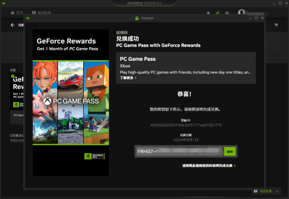Click the PC Game Pass promo artwork

coord(71,103)
